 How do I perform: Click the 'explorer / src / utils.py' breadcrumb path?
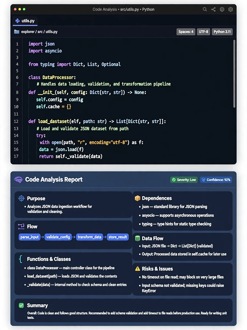39,32
